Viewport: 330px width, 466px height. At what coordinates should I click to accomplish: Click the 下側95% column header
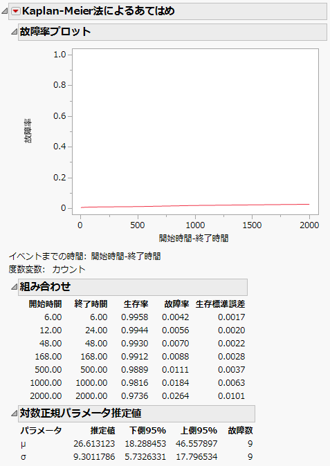pos(147,430)
